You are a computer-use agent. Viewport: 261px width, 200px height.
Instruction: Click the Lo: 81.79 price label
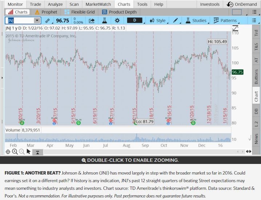(x=145, y=121)
